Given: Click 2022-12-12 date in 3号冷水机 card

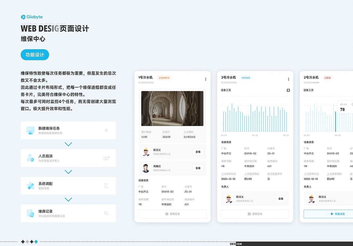Looking at the screenshot, I should pos(228,179).
